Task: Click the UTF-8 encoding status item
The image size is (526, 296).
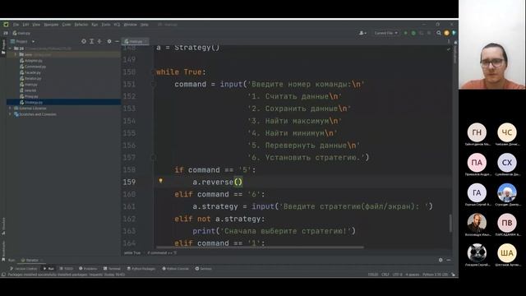Action: click(397, 275)
